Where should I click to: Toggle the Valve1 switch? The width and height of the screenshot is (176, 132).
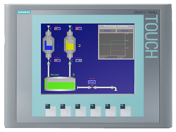(57, 60)
